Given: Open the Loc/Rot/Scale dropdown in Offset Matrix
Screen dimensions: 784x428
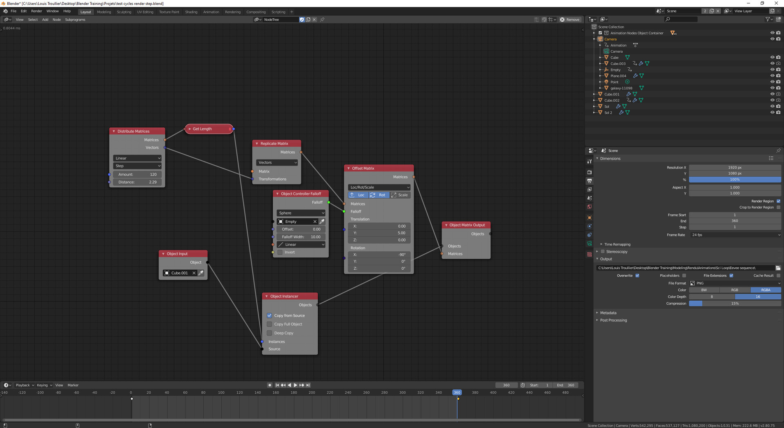Looking at the screenshot, I should [379, 187].
